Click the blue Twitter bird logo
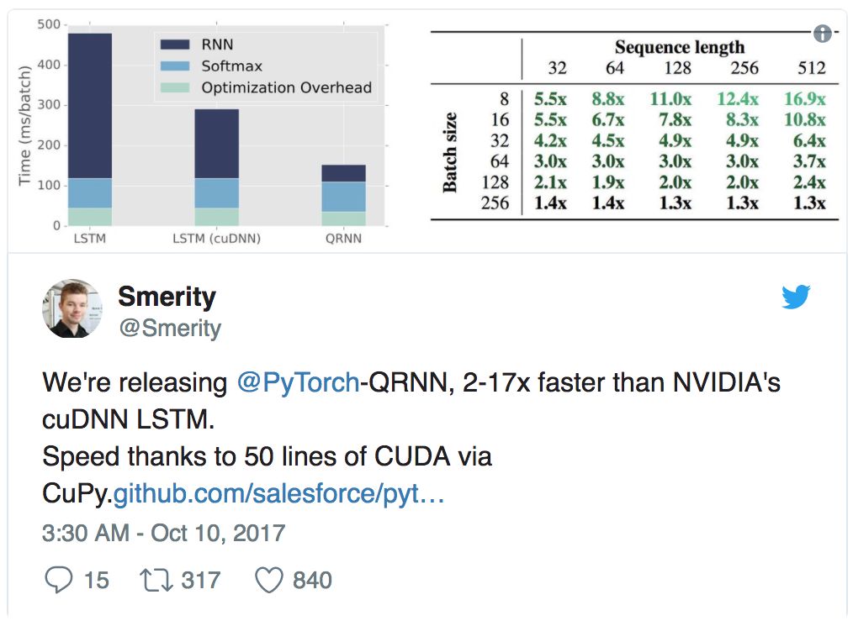The image size is (853, 642). click(x=795, y=297)
